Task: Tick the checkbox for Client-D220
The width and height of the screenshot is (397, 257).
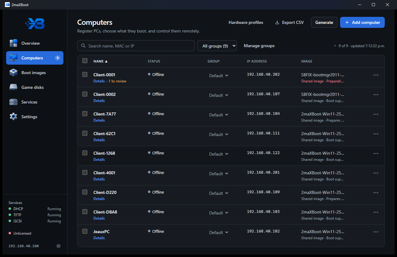Action: coord(85,192)
